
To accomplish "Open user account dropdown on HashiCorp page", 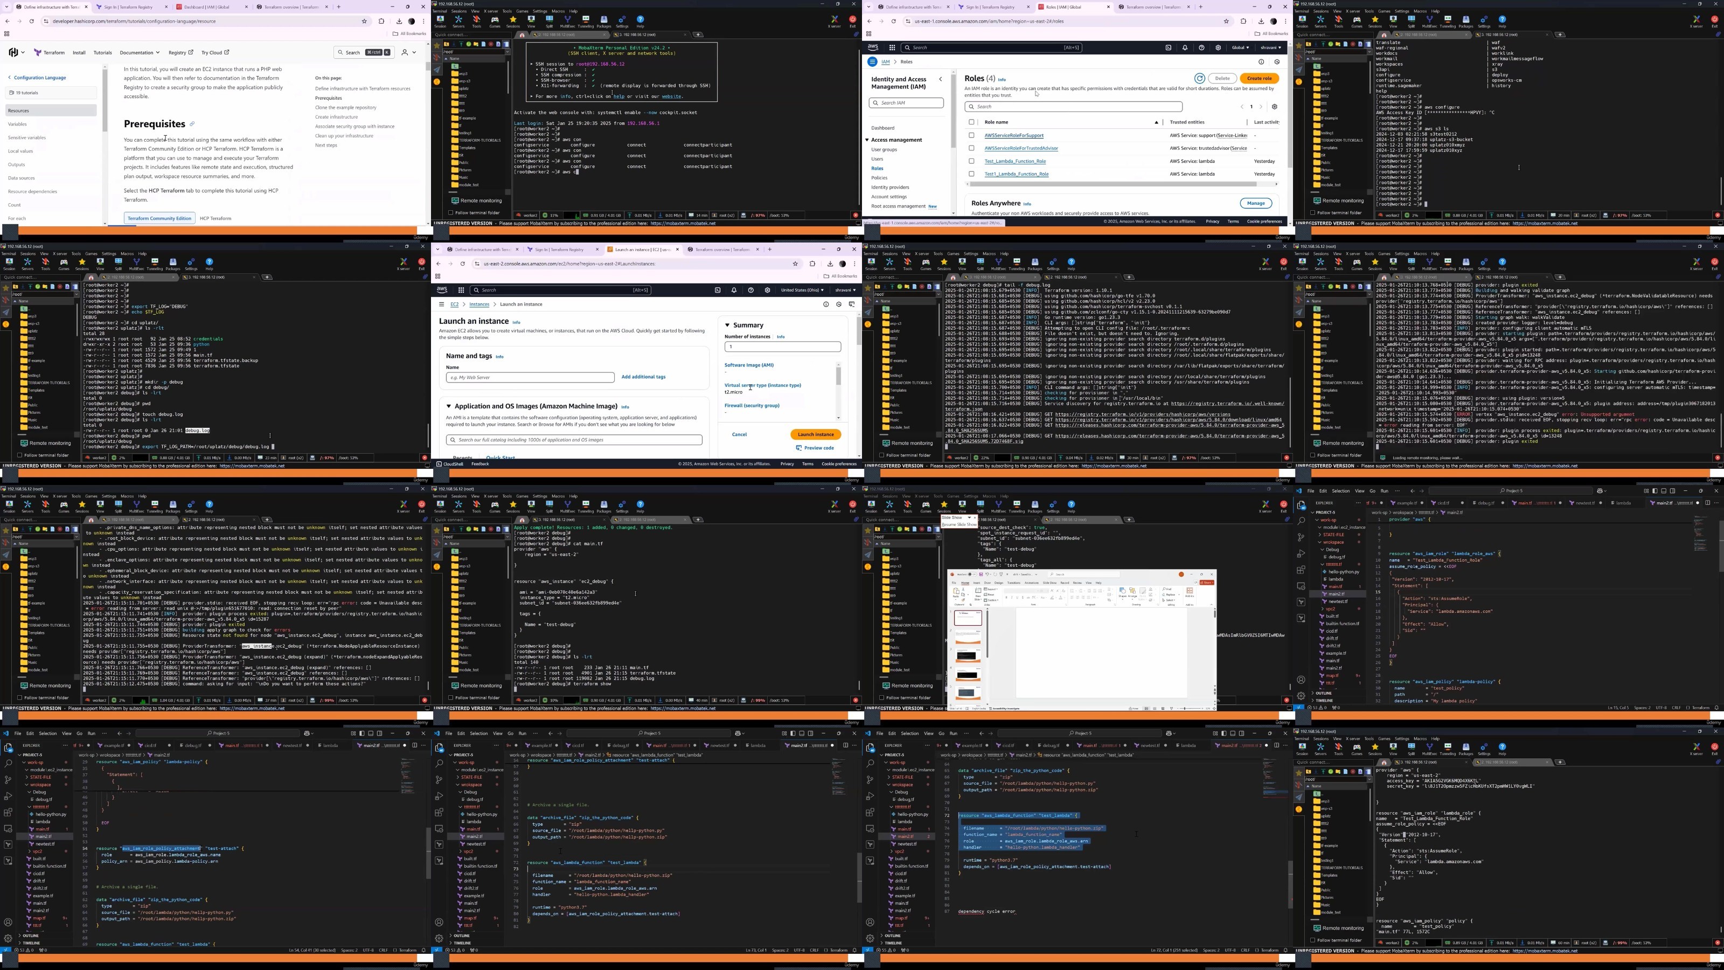I will (x=408, y=52).
